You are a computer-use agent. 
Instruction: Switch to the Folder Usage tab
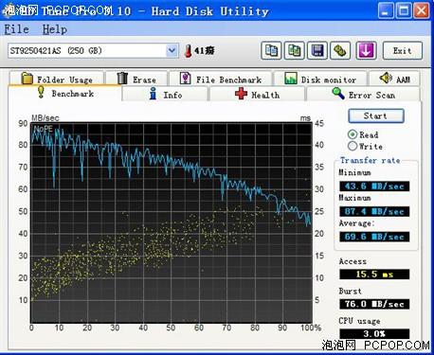click(57, 79)
